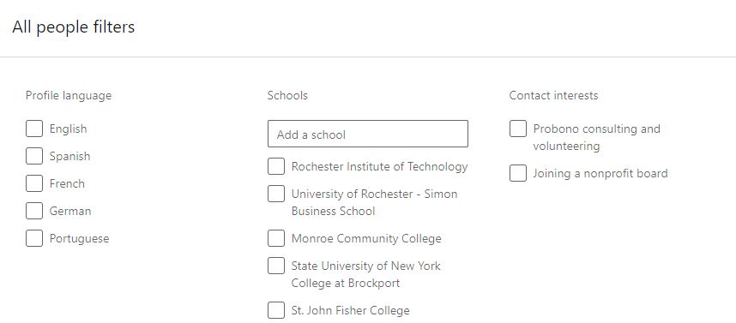
Task: Tick the English profile language checkbox
Action: click(x=34, y=129)
